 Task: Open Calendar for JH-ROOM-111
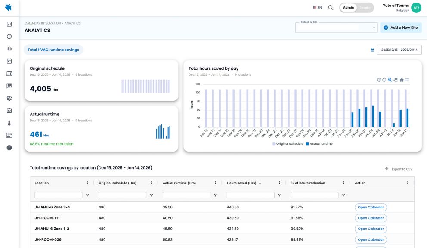[371, 218]
